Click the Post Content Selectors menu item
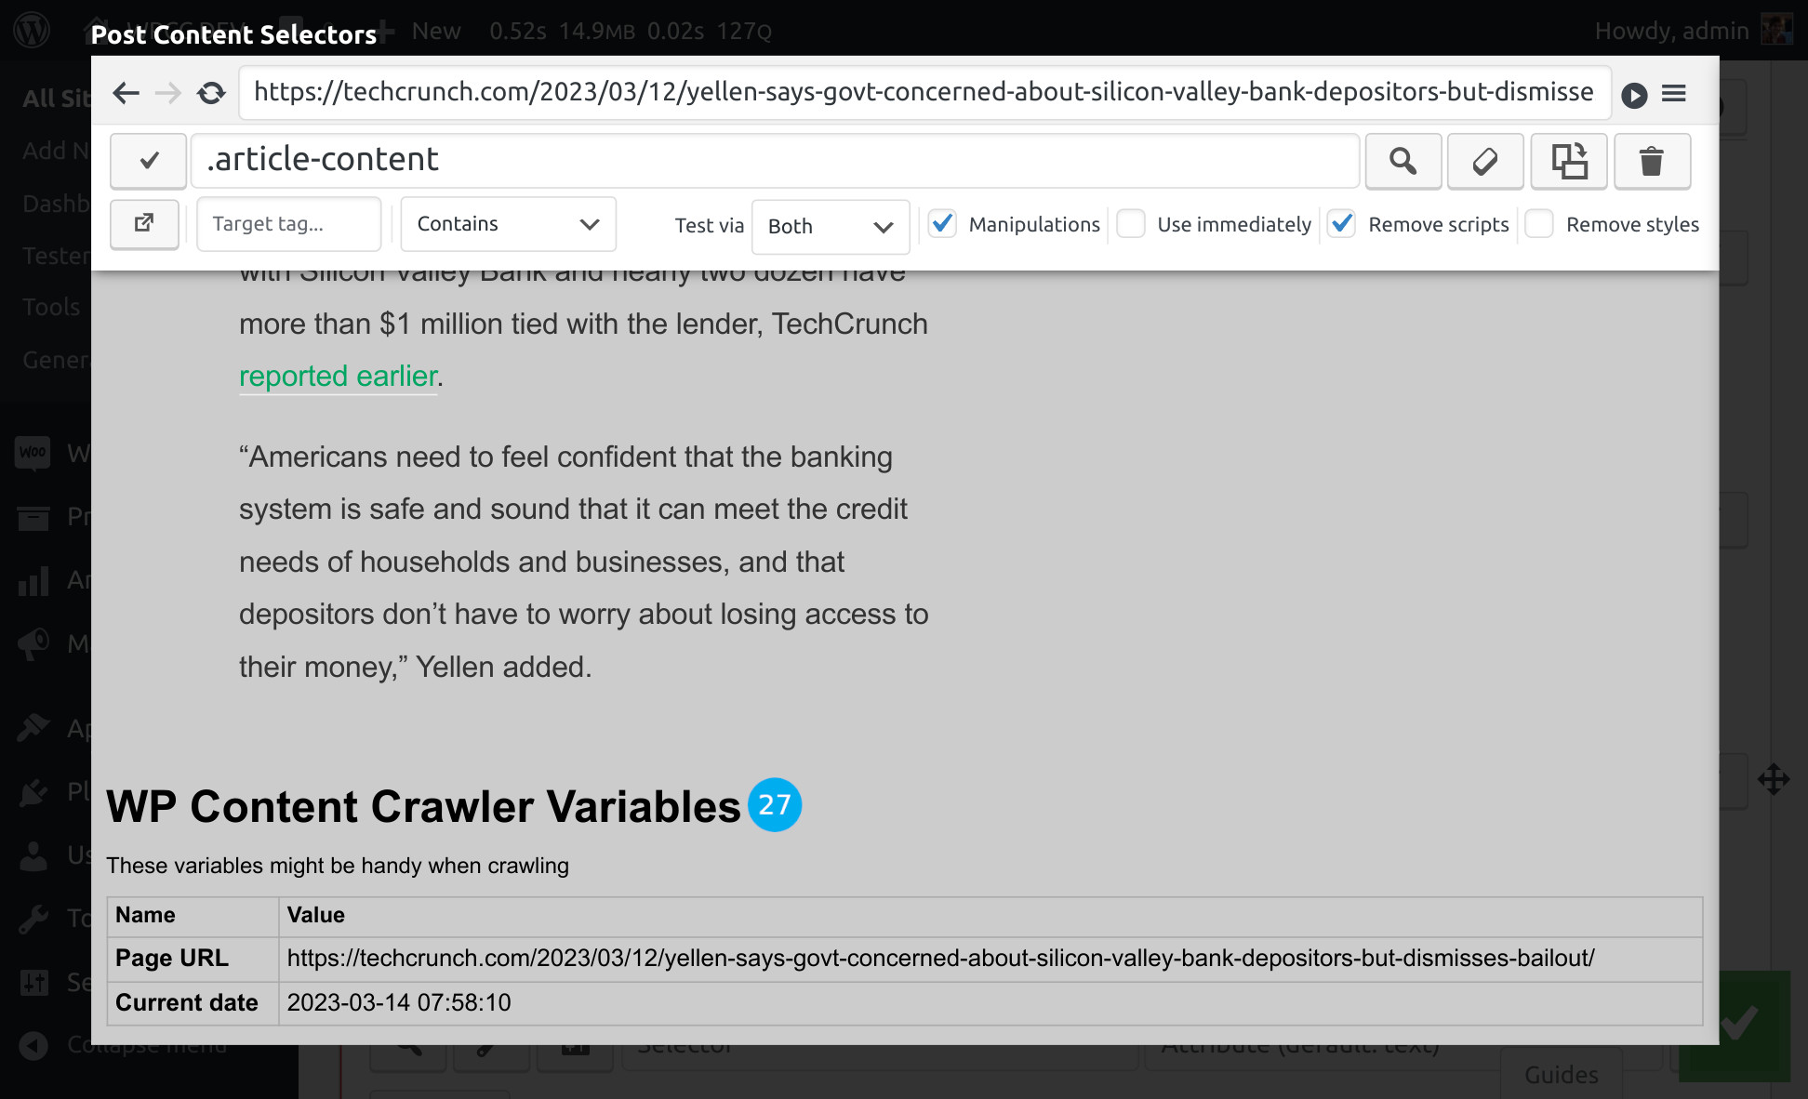Viewport: 1808px width, 1099px height. point(235,33)
